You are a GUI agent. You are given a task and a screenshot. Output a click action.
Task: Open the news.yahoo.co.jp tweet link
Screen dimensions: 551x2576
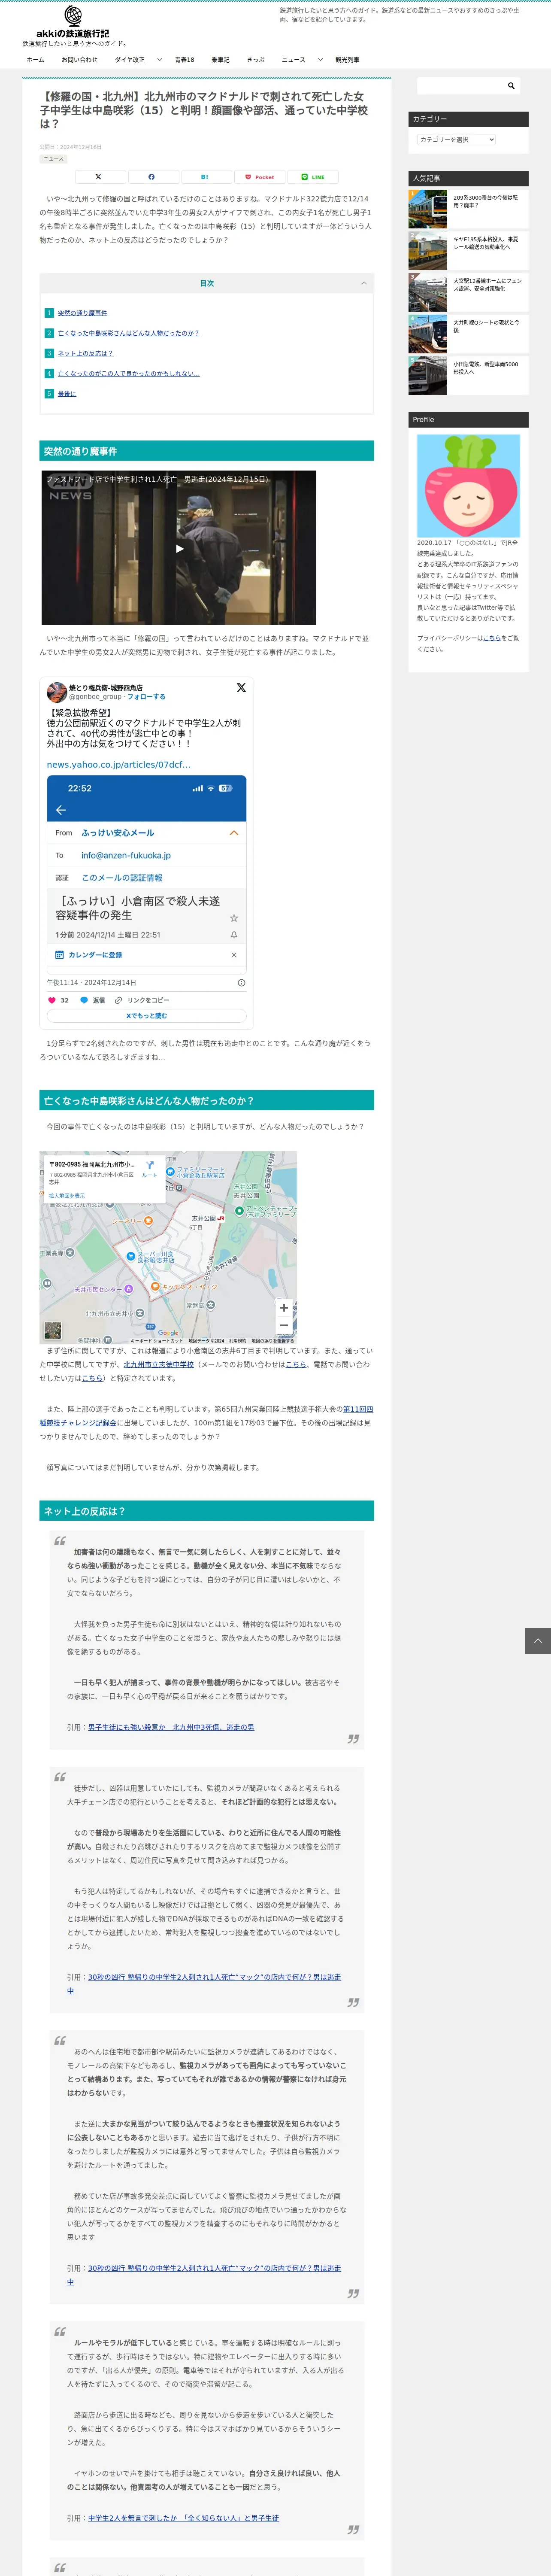(119, 764)
